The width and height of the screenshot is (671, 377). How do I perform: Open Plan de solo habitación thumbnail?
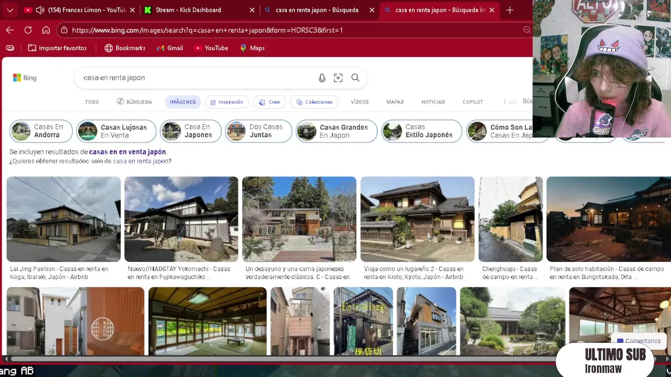(609, 219)
